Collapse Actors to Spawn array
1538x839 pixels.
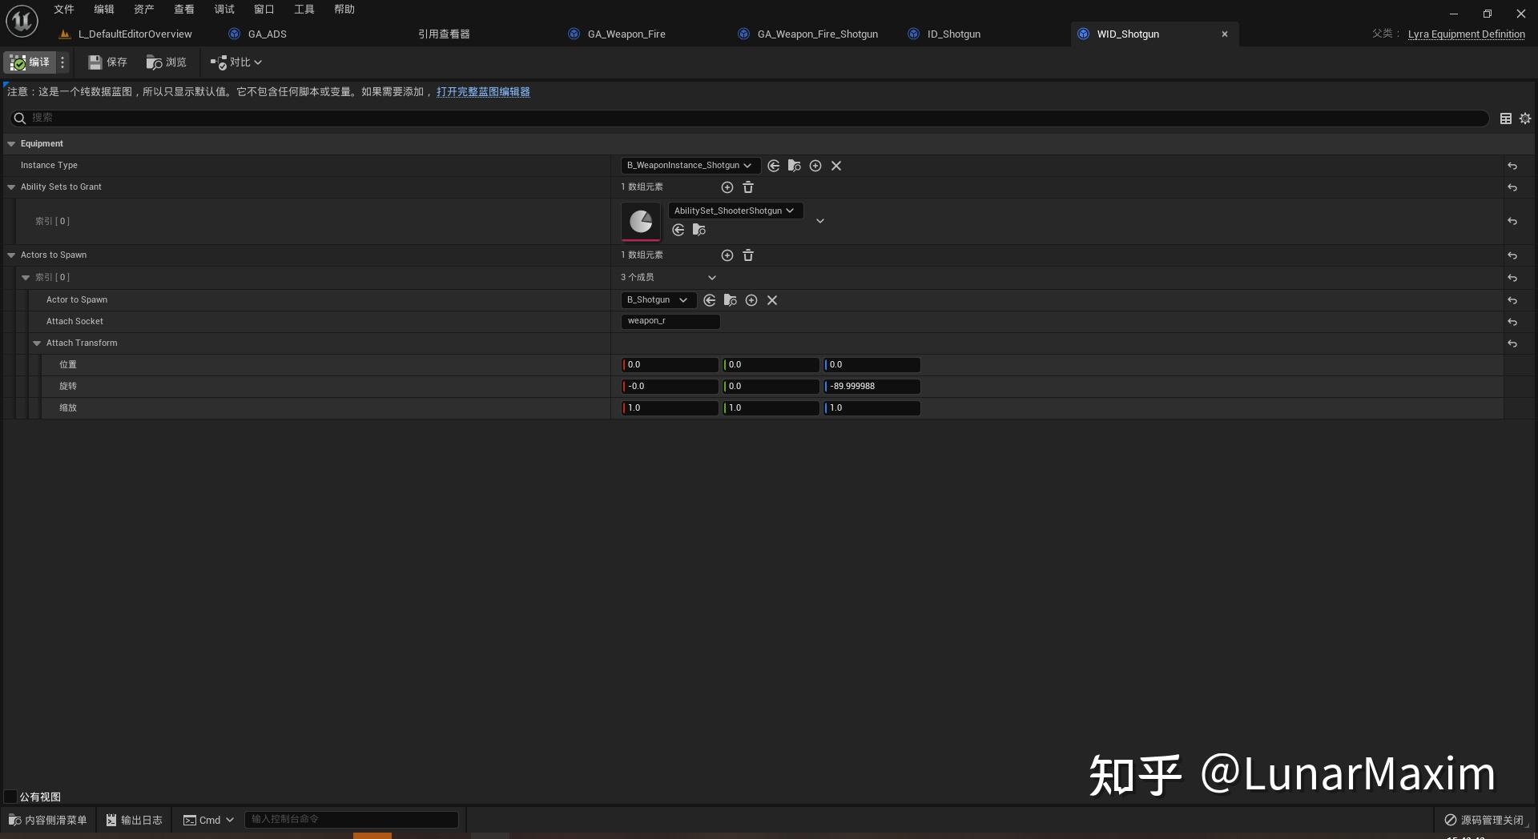pos(11,255)
